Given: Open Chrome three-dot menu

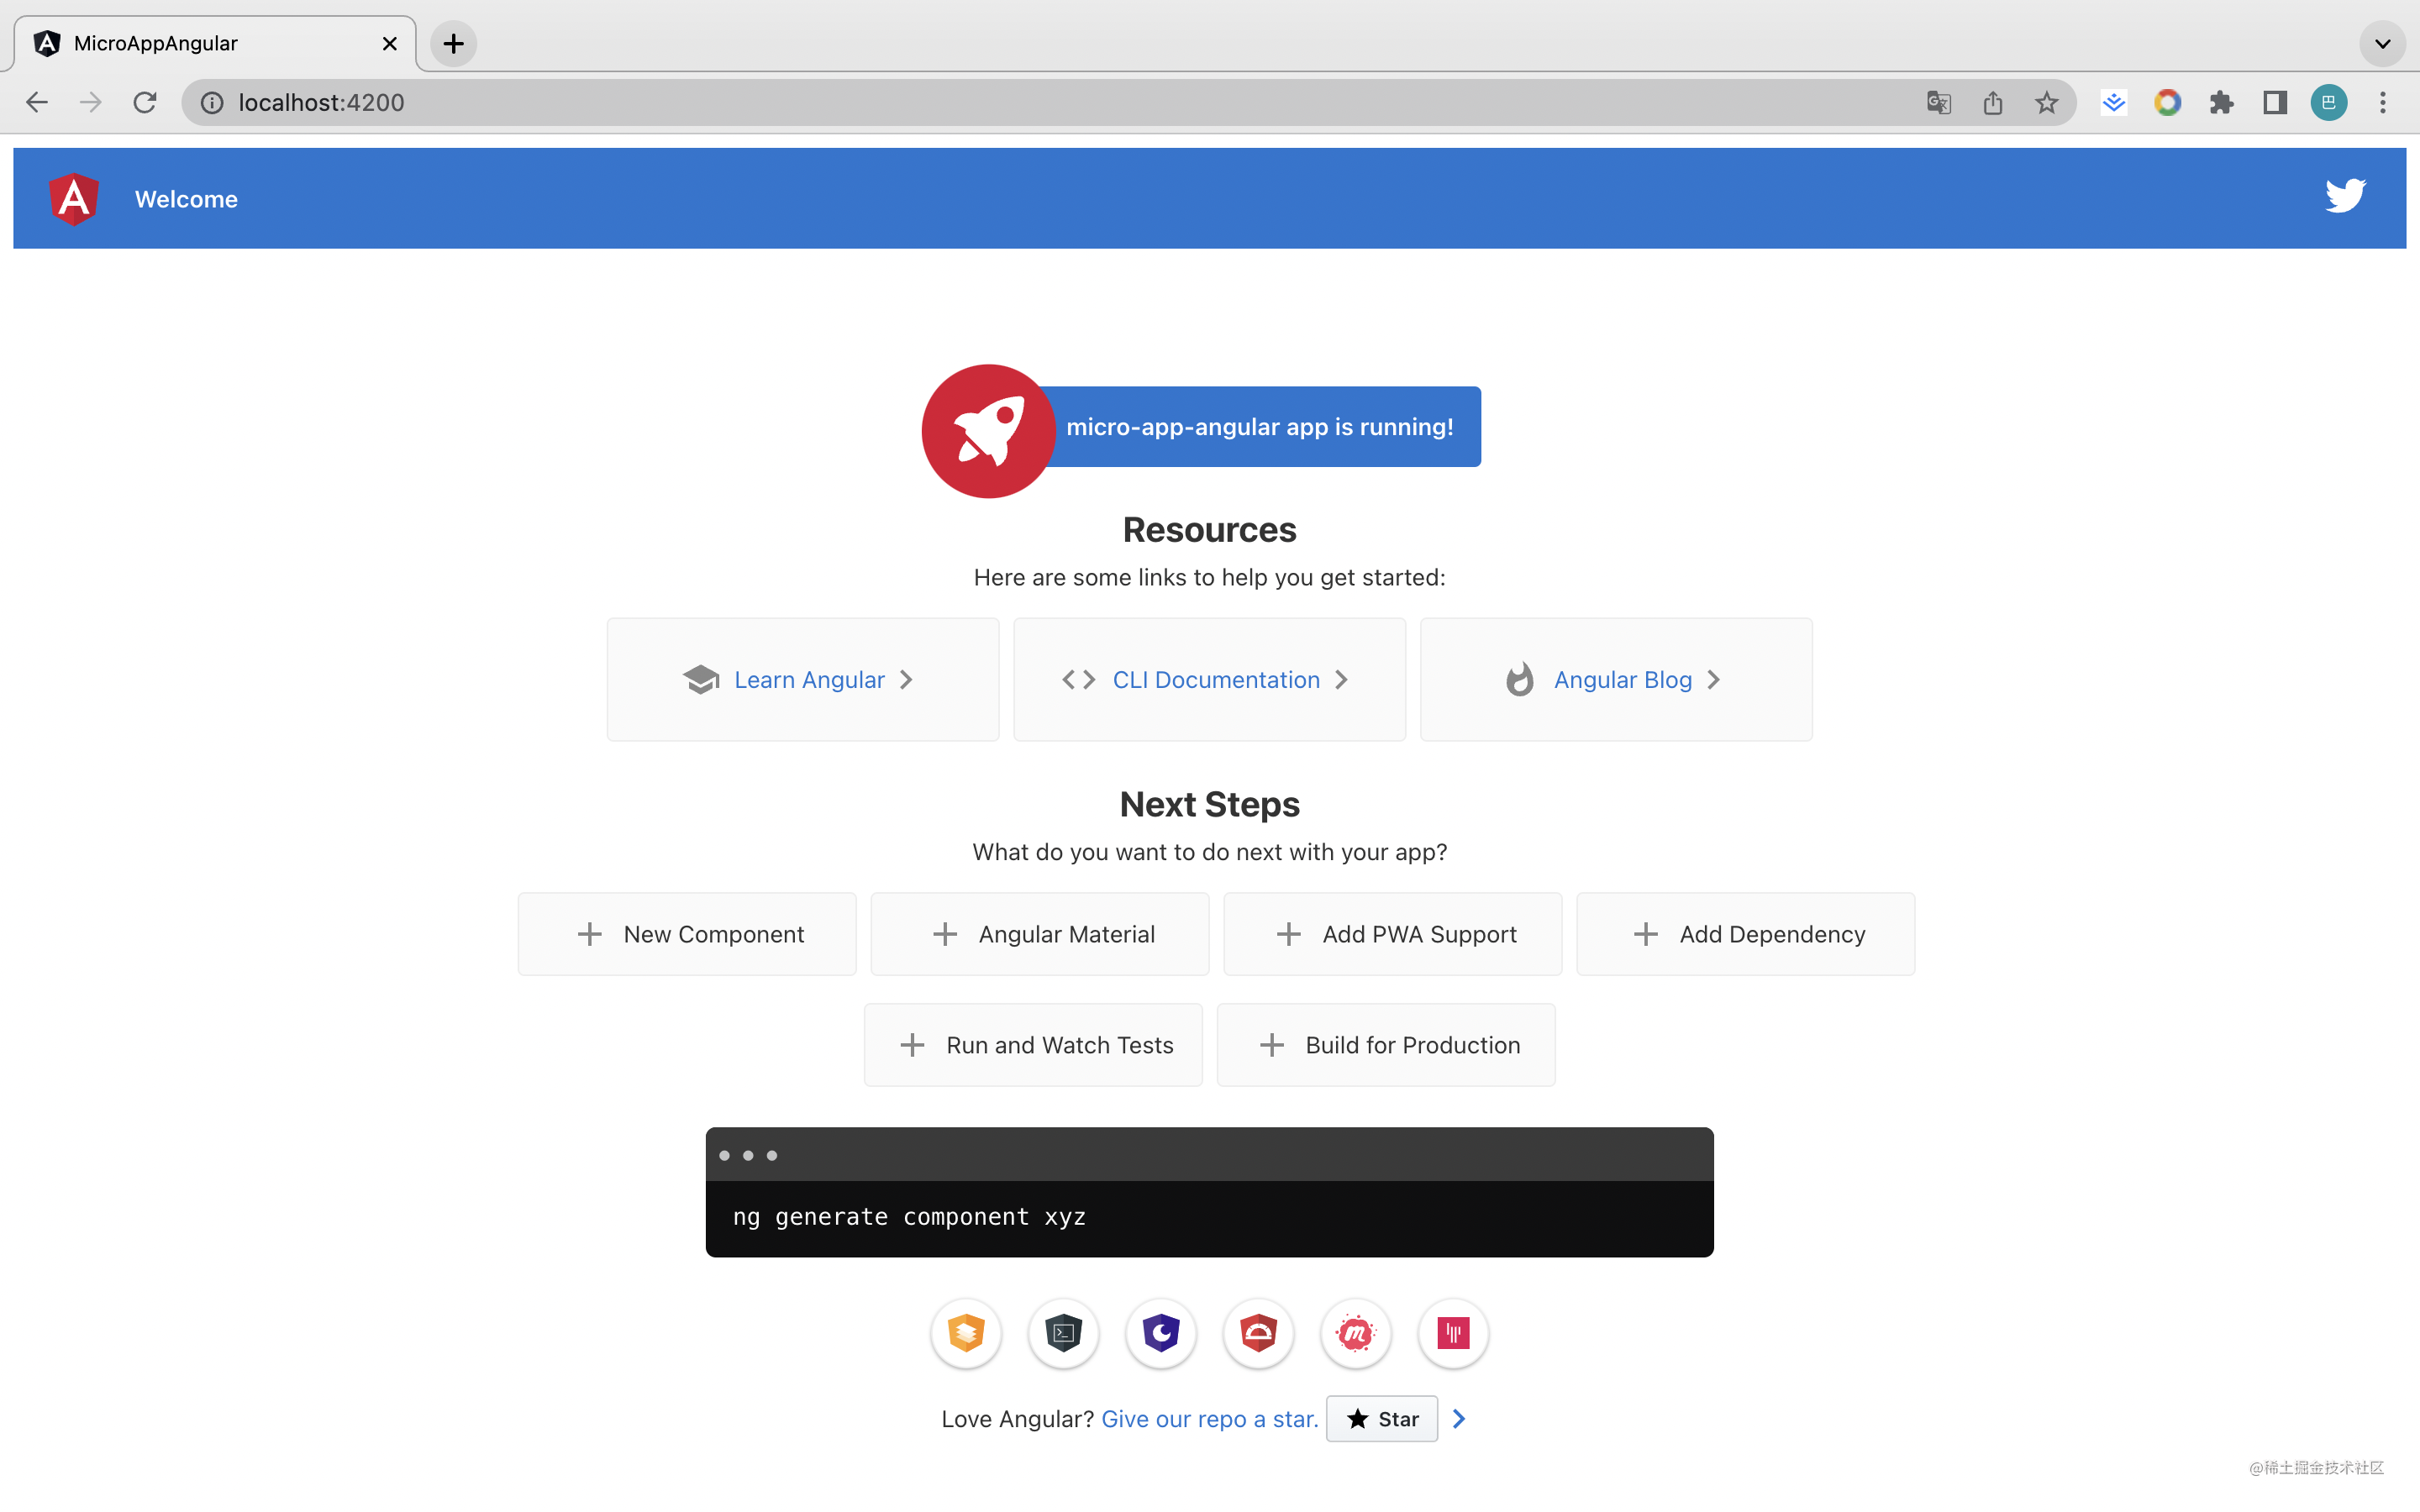Looking at the screenshot, I should [2382, 103].
